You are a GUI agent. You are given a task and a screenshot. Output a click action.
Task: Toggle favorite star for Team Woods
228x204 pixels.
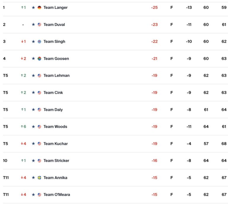[x=33, y=127]
